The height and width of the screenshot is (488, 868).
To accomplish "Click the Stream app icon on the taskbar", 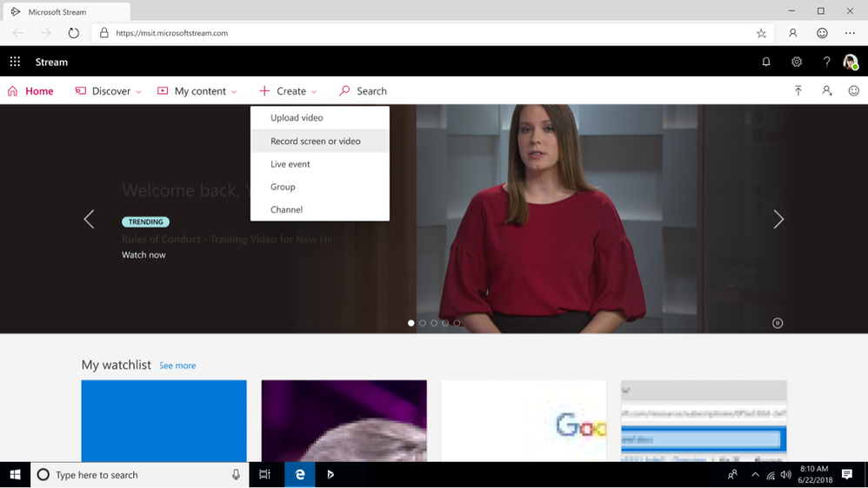I will pos(331,475).
